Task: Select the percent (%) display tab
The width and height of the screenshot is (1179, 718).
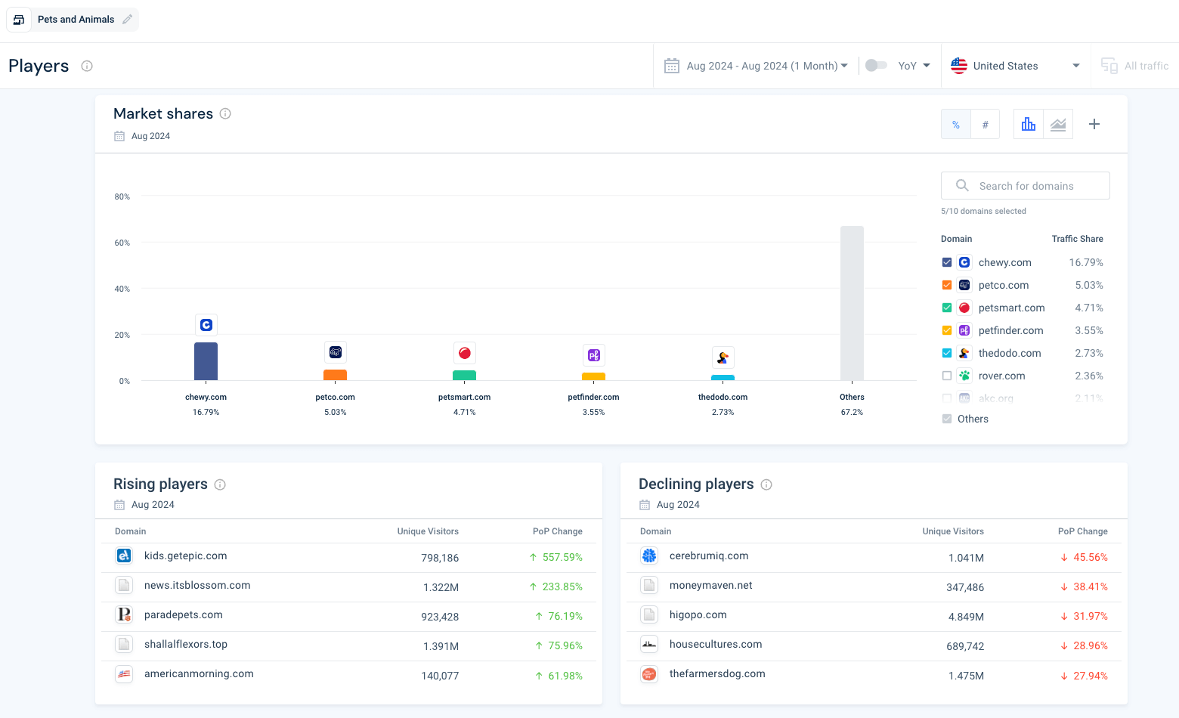Action: pyautogui.click(x=956, y=124)
